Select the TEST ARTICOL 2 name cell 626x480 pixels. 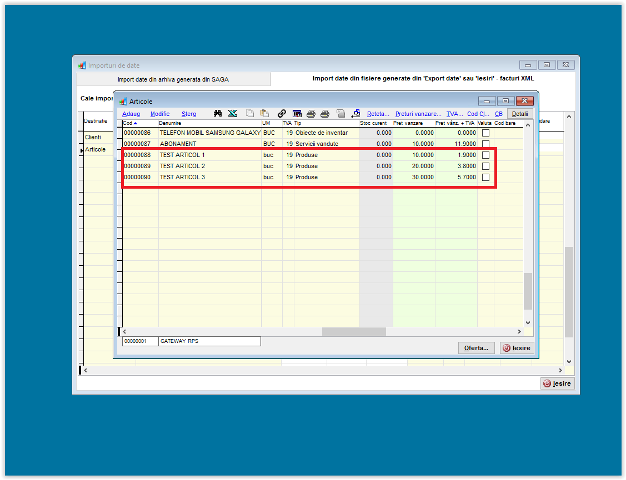coord(210,166)
